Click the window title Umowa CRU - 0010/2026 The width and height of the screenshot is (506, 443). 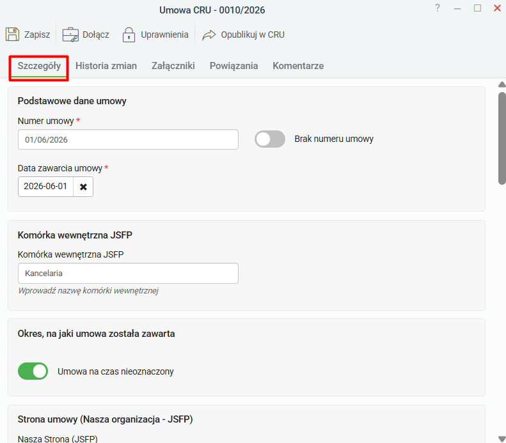[x=212, y=10]
